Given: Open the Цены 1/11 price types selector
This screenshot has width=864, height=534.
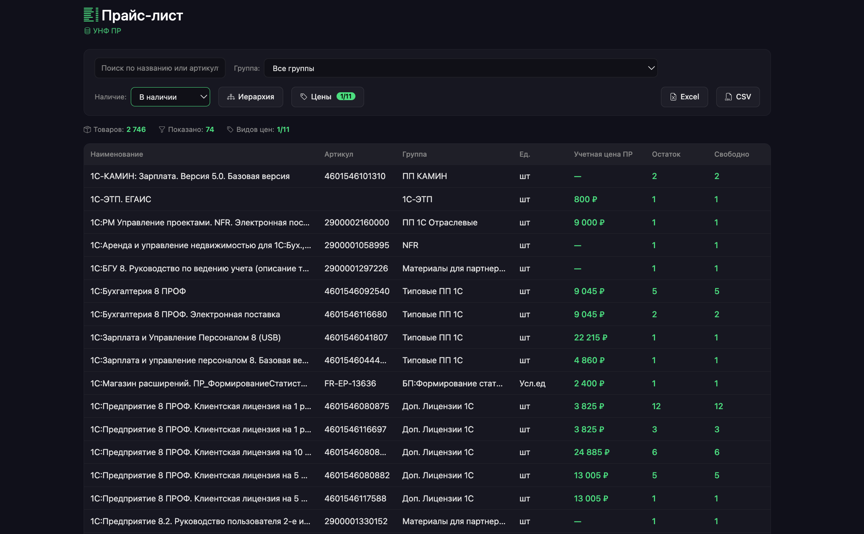Looking at the screenshot, I should [x=327, y=97].
